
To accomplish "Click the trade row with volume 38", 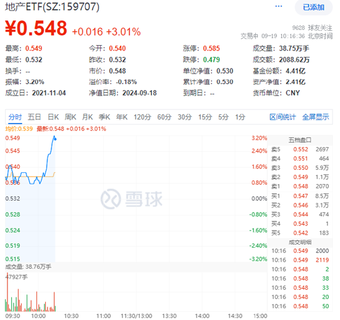I will coord(300,279).
